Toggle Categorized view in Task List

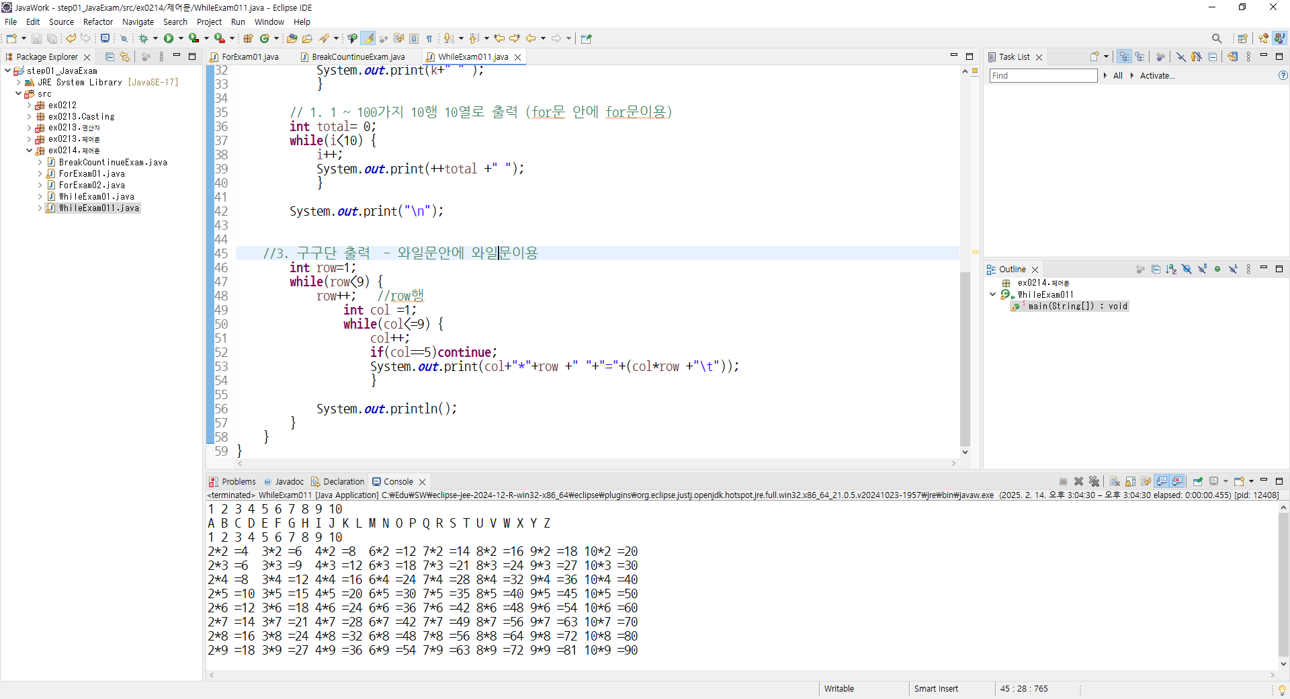(x=1125, y=57)
